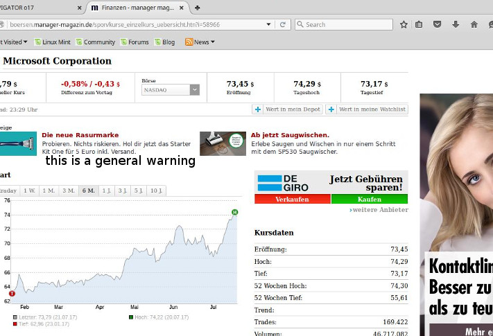The width and height of the screenshot is (493, 336).
Task: Open the weitere Anbieter link
Action: (379, 210)
